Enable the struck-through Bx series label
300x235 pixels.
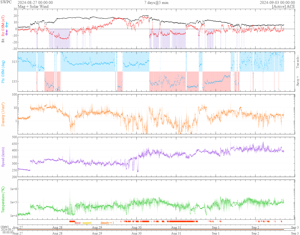[x=7, y=32]
